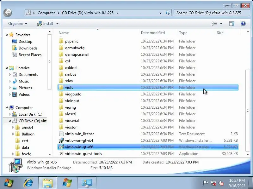Select the sriov folder
This screenshot has height=189, width=253.
click(69, 81)
